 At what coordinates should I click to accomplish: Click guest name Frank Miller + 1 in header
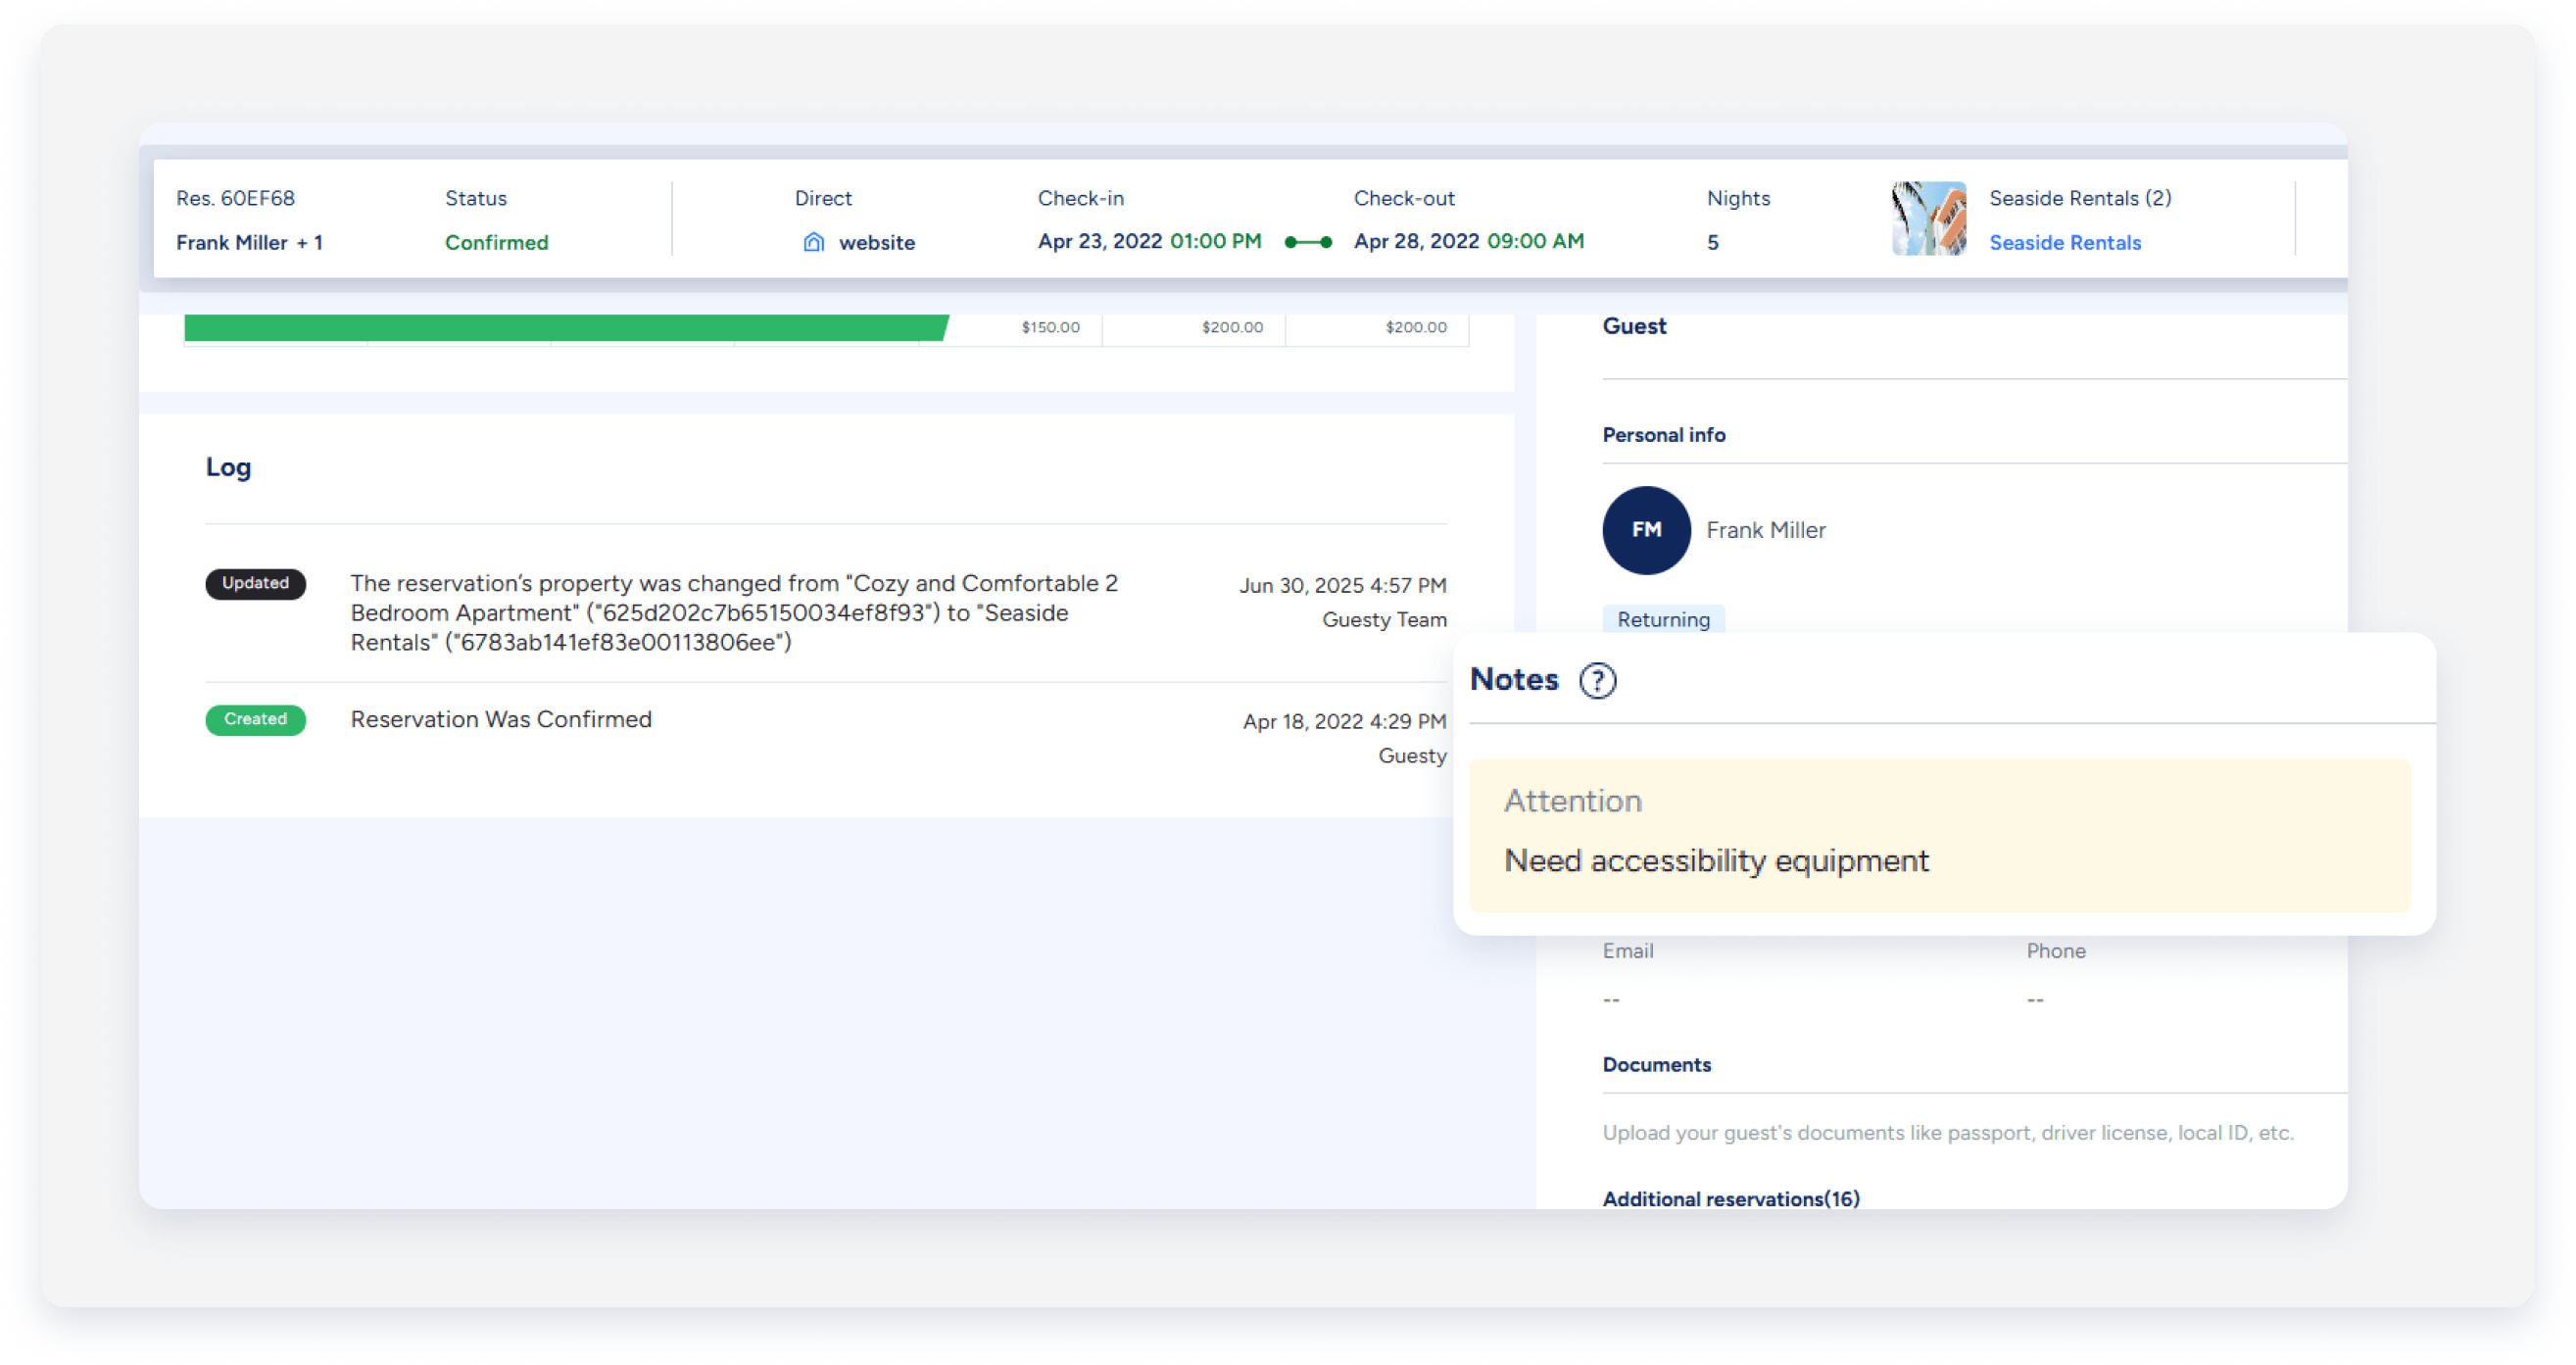coord(249,243)
